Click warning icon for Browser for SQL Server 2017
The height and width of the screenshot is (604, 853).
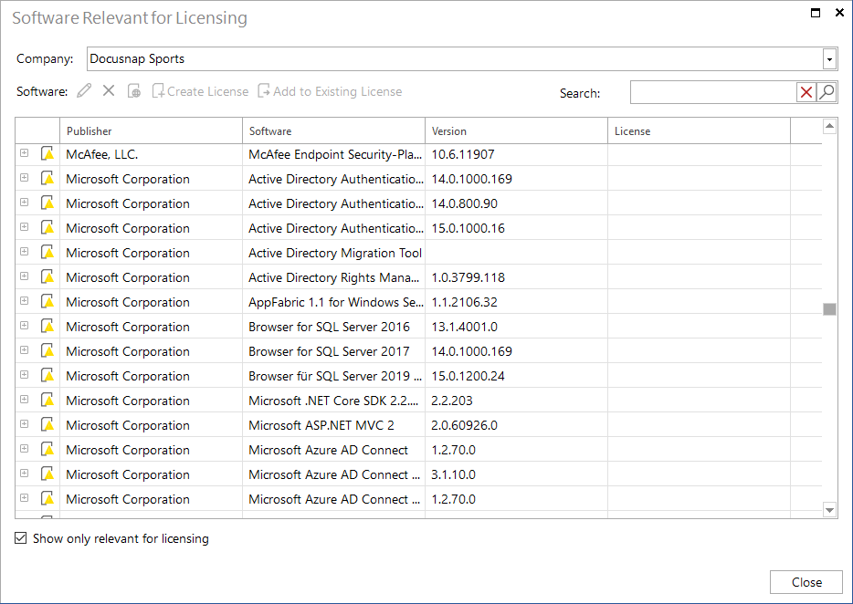point(47,350)
